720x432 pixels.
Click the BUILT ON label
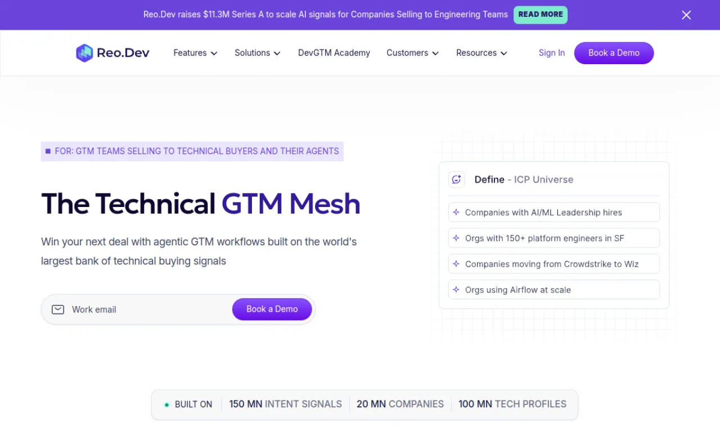pyautogui.click(x=193, y=404)
